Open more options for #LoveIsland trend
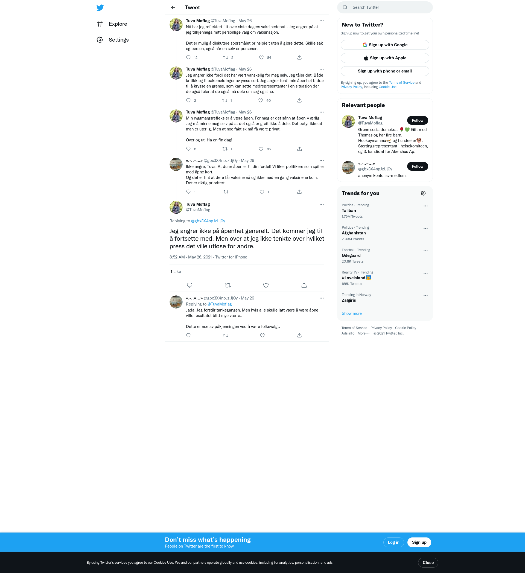Screen dimensions: 525x573 [x=425, y=274]
